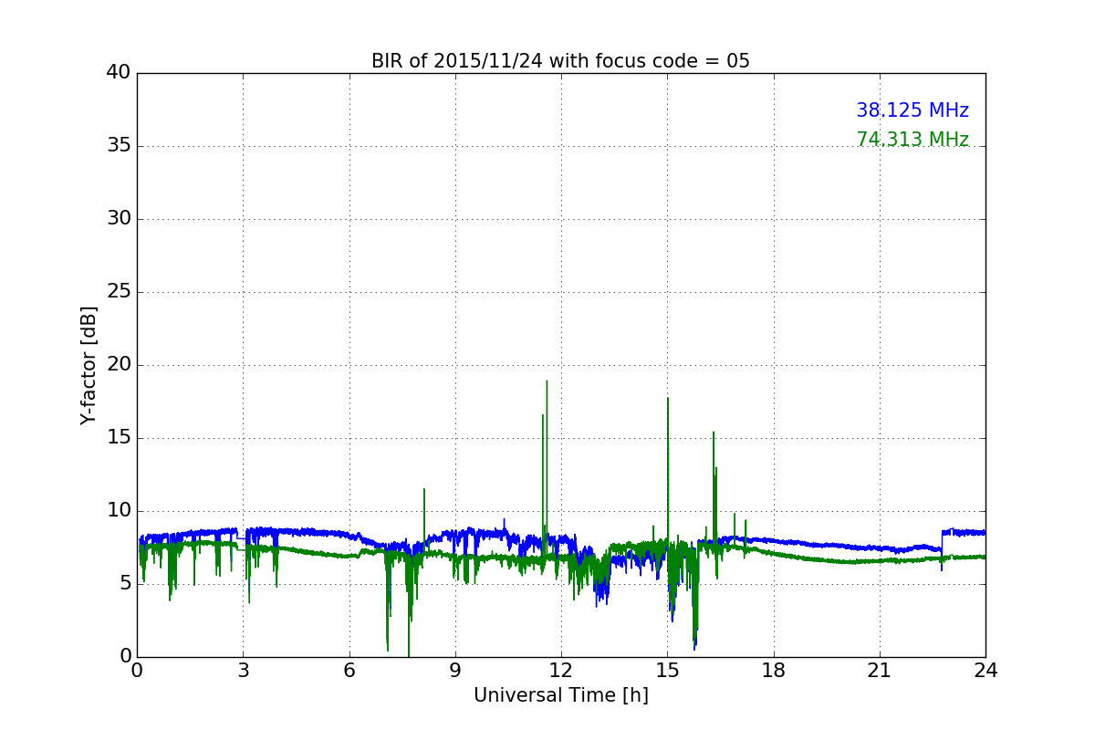Click the x-axis tick label 12

(x=561, y=671)
